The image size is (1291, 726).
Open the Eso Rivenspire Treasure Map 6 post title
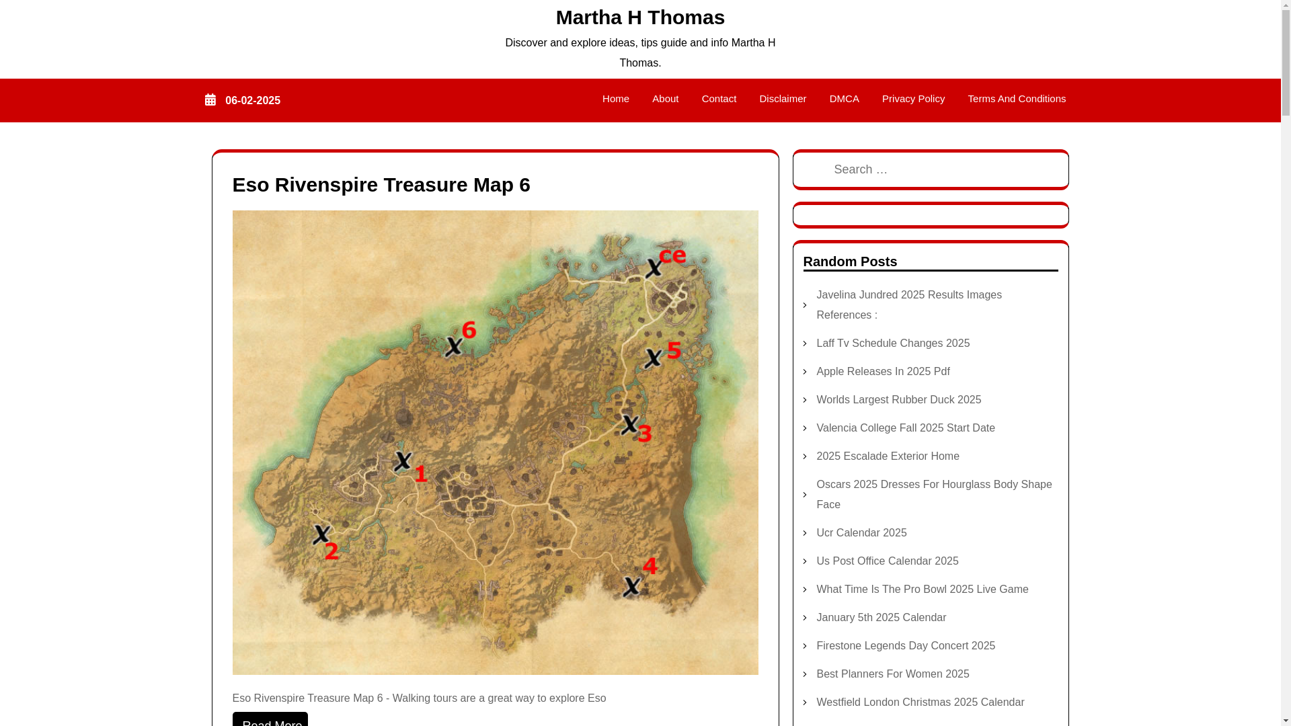pyautogui.click(x=381, y=185)
